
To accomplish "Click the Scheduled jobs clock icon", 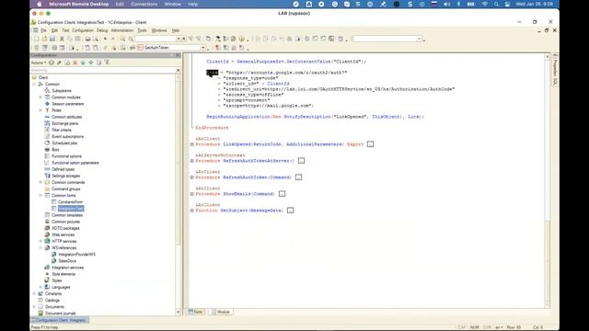I will [47, 143].
